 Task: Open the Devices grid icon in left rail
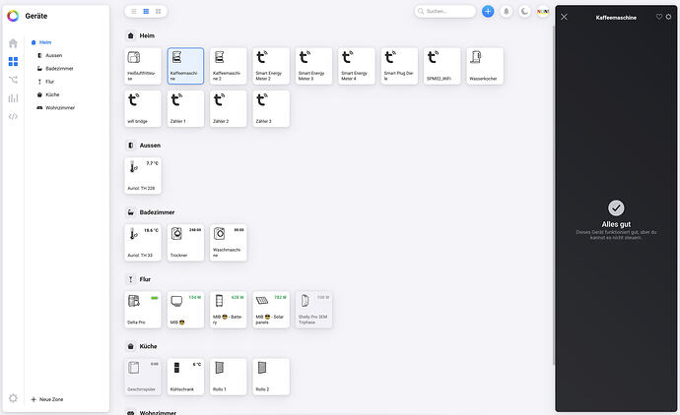pos(13,61)
